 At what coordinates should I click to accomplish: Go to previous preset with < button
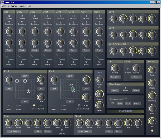pos(126,103)
